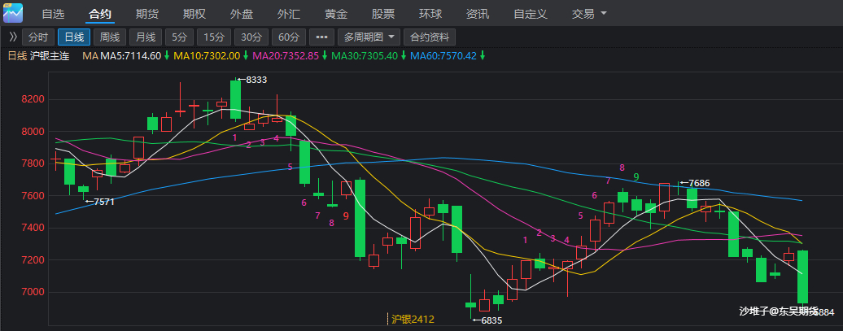Click the 7571 price marker

tap(100, 202)
